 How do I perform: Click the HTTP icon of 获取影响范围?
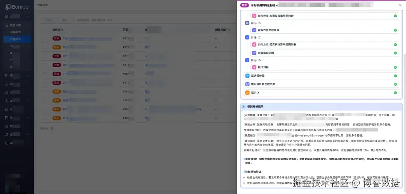pyautogui.click(x=254, y=53)
